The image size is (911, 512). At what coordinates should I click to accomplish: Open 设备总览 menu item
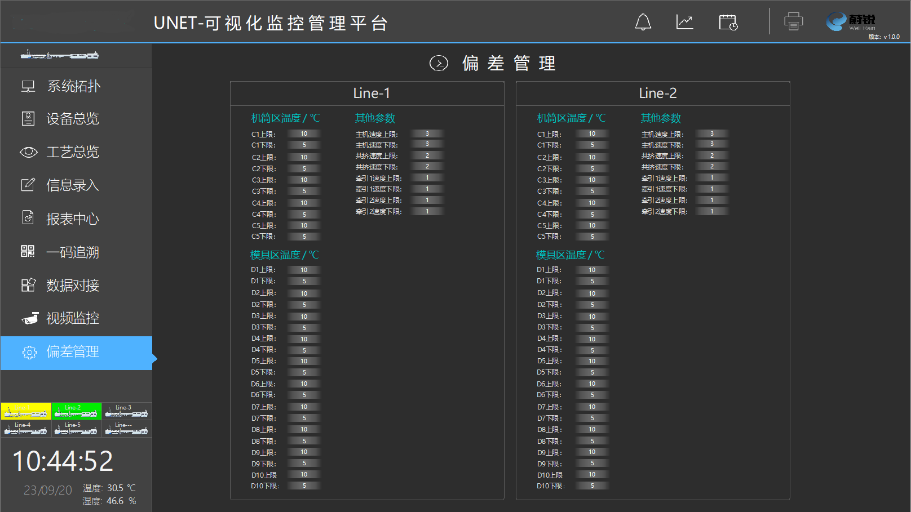click(72, 119)
